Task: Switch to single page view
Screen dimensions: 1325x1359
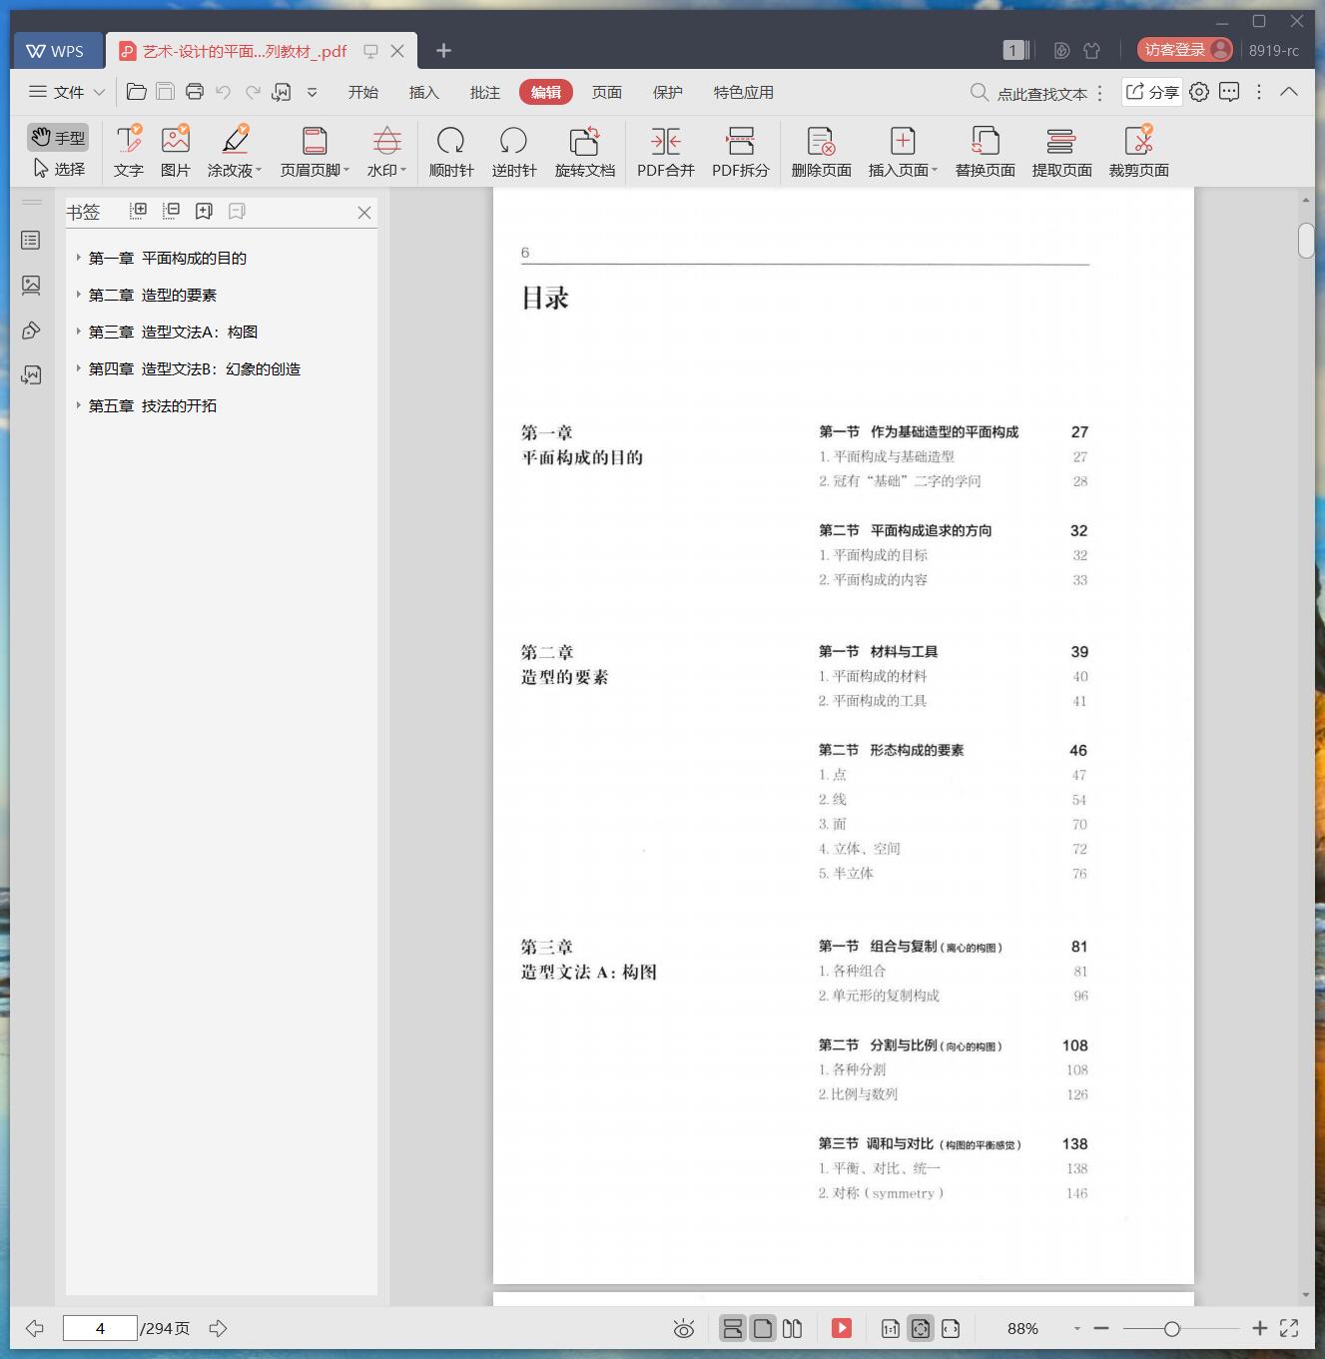Action: tap(763, 1328)
